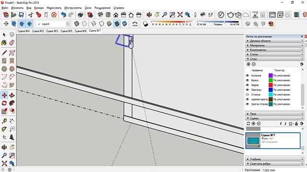Hide the Колонна layer
Screen dimensions: 307x172
coord(248,75)
